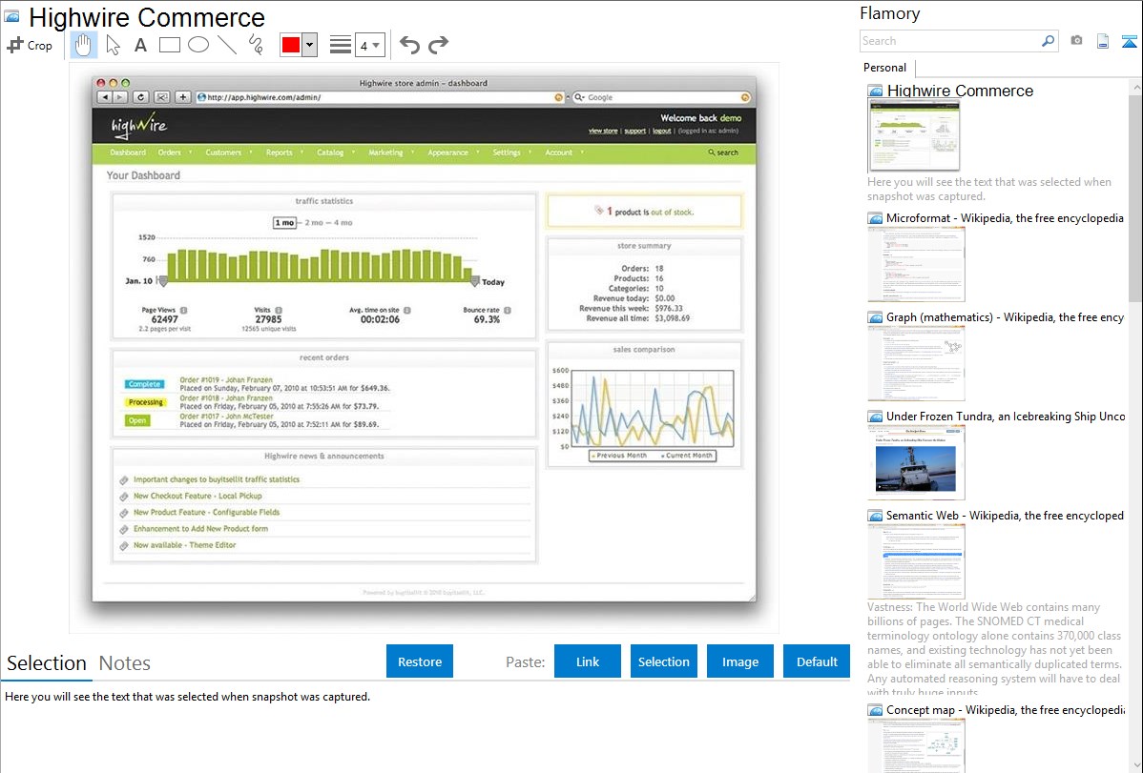The height and width of the screenshot is (773, 1143).
Task: Choose the arrow pointer tool
Action: [113, 45]
